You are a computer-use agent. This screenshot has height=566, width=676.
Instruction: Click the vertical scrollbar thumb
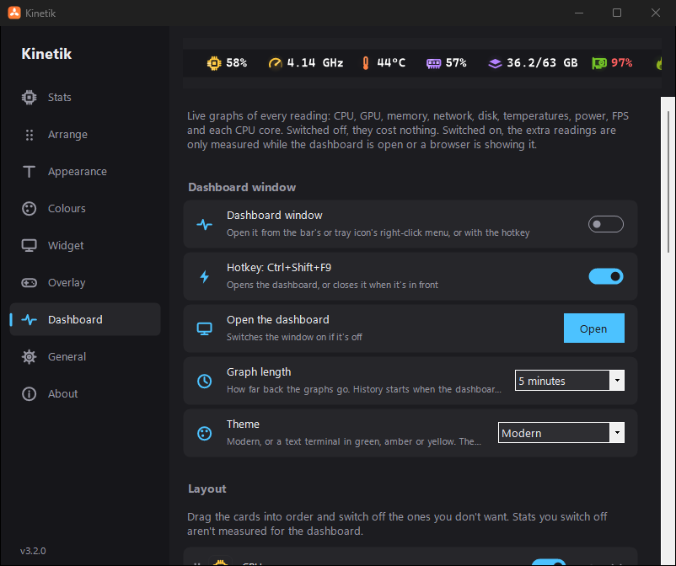668,181
